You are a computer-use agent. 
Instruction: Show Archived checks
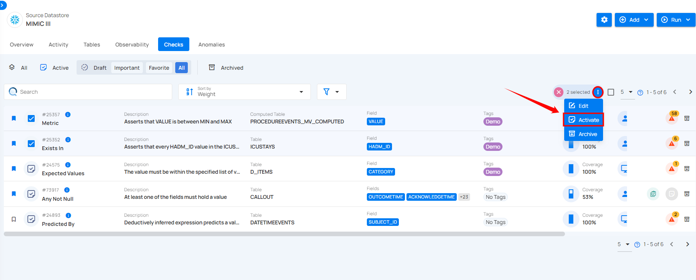pyautogui.click(x=226, y=68)
